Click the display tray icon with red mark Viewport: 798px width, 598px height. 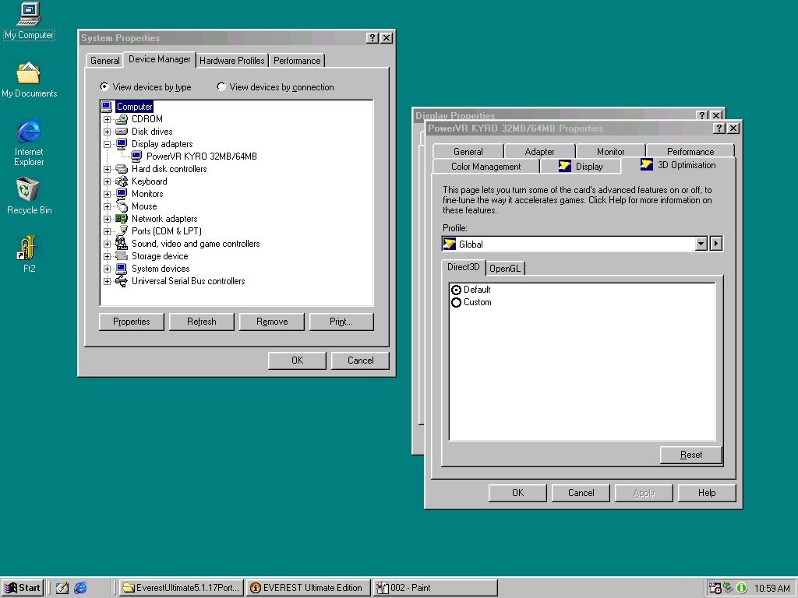pyautogui.click(x=715, y=588)
